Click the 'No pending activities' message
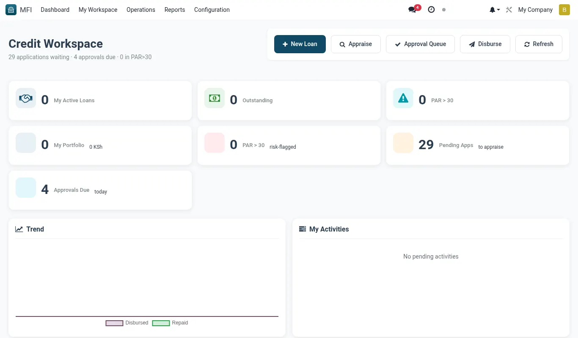Image resolution: width=578 pixels, height=338 pixels. pos(431,256)
